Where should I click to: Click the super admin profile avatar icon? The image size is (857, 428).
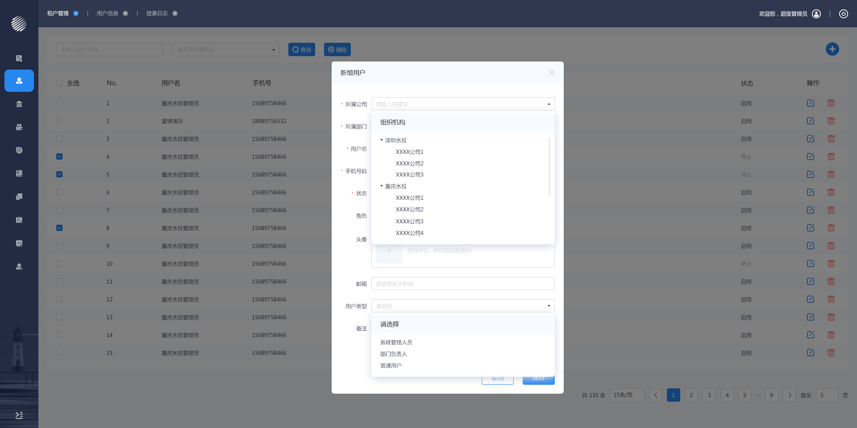(x=816, y=14)
